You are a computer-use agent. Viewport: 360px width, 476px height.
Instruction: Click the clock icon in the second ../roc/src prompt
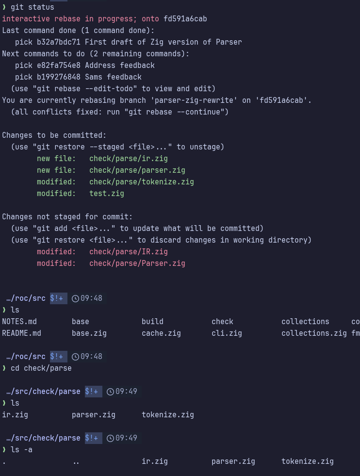tap(75, 357)
